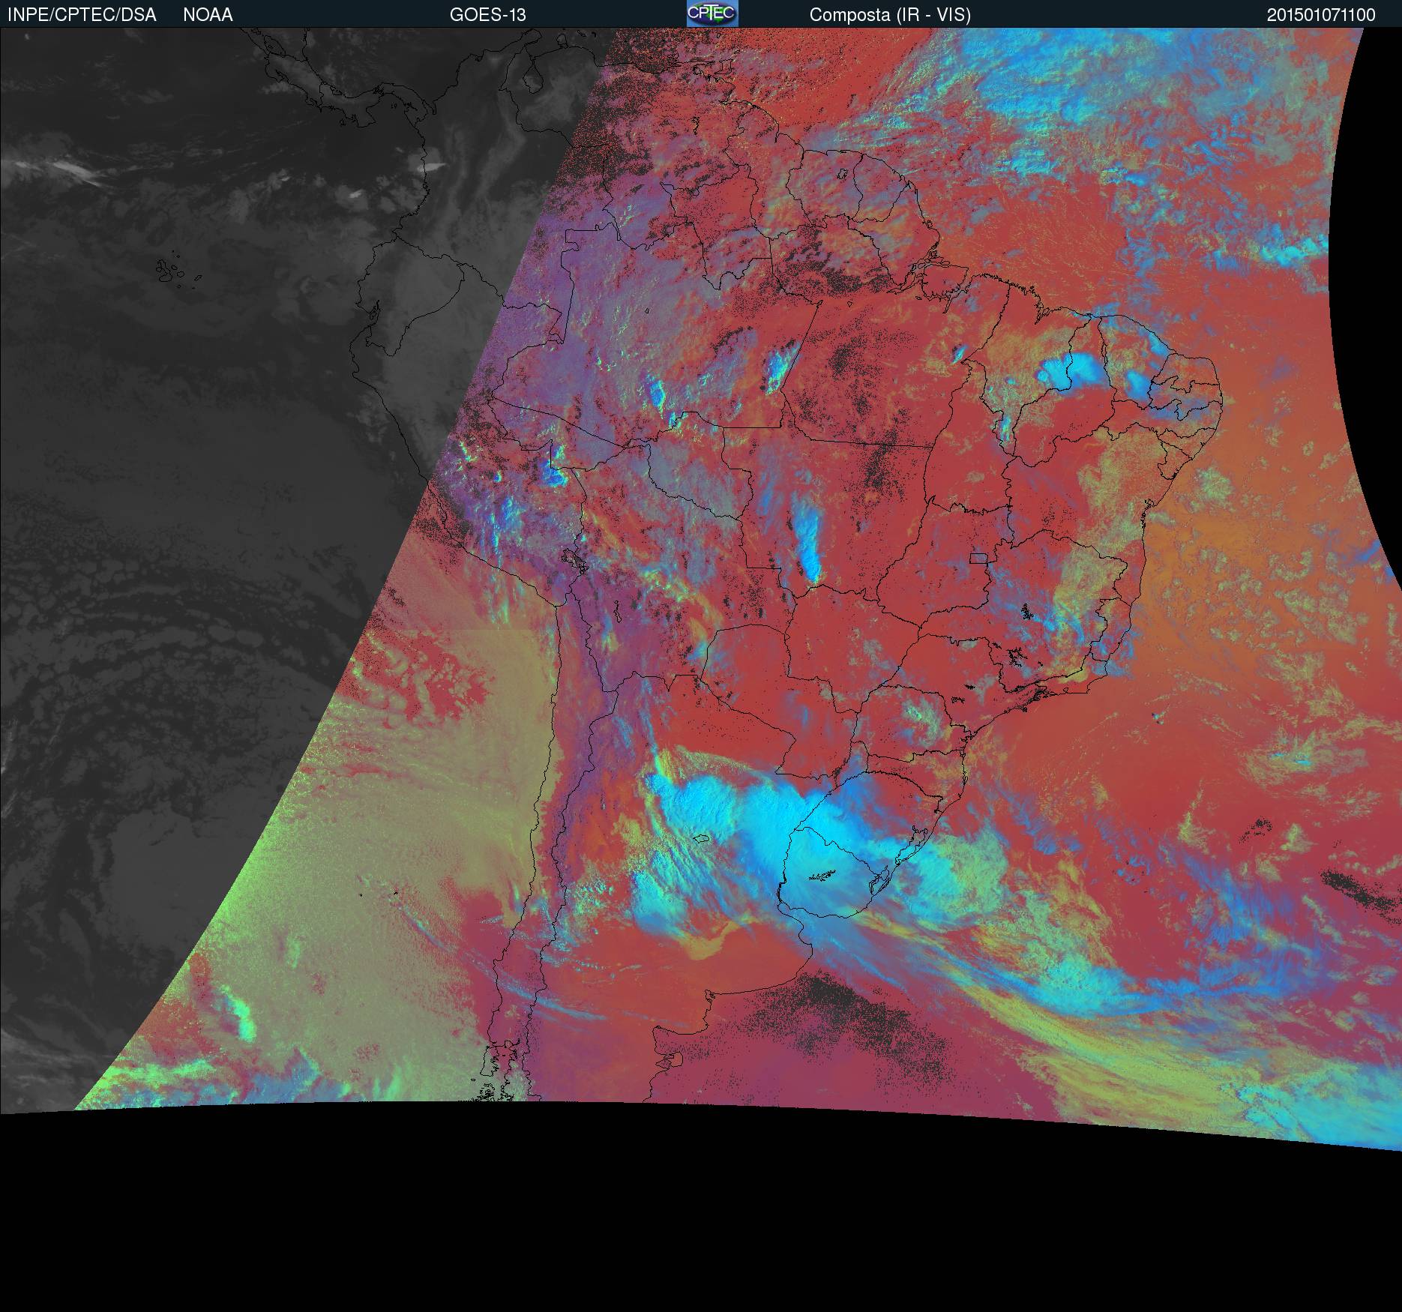Click the Composta (IR - VIS) title

(x=890, y=15)
